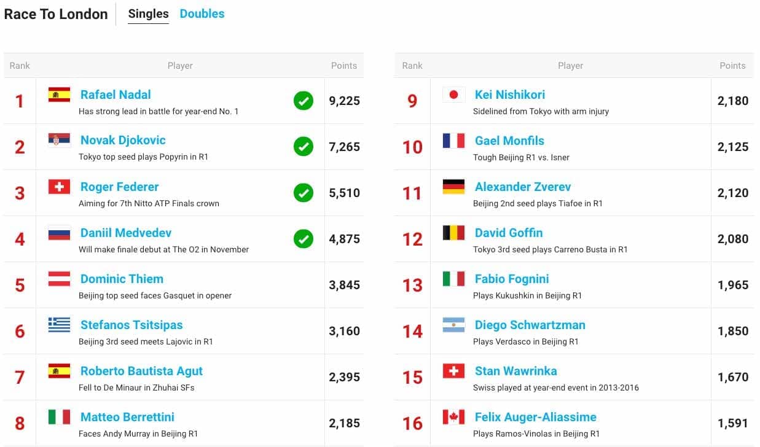Image resolution: width=760 pixels, height=447 pixels.
Task: Click the Argentina flag beside Diego Schwartzman
Action: point(453,325)
